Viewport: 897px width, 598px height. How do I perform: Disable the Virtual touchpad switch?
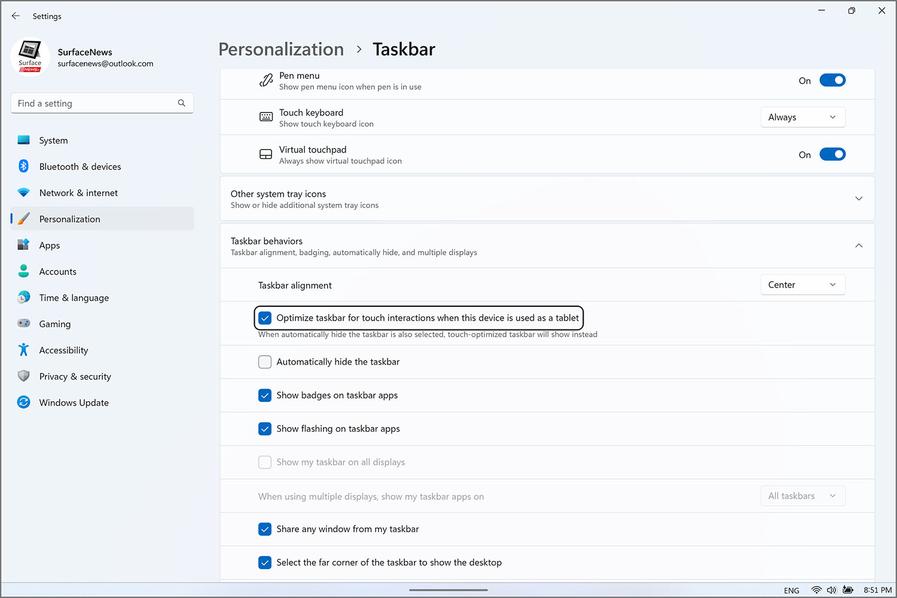point(832,154)
